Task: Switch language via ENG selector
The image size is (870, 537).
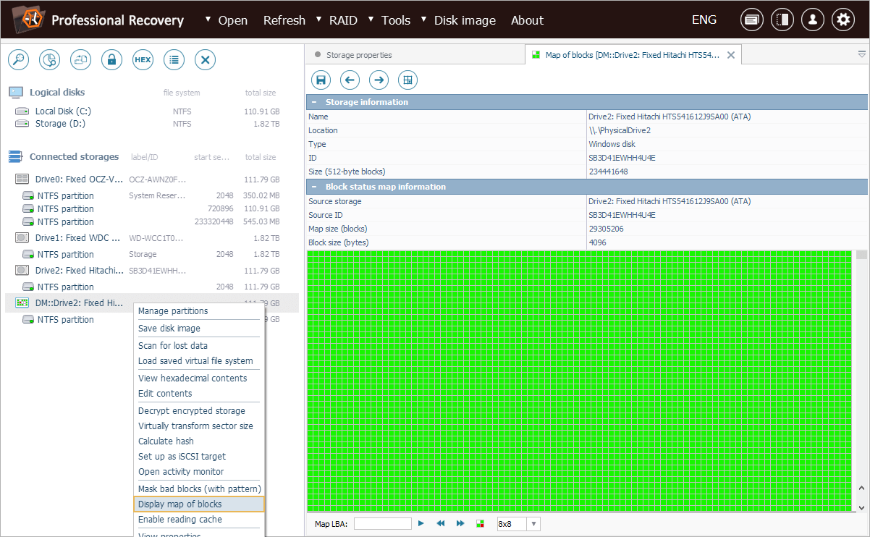Action: pos(704,20)
